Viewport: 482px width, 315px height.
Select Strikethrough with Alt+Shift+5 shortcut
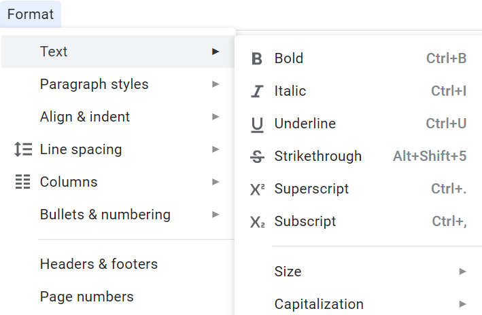(x=358, y=156)
